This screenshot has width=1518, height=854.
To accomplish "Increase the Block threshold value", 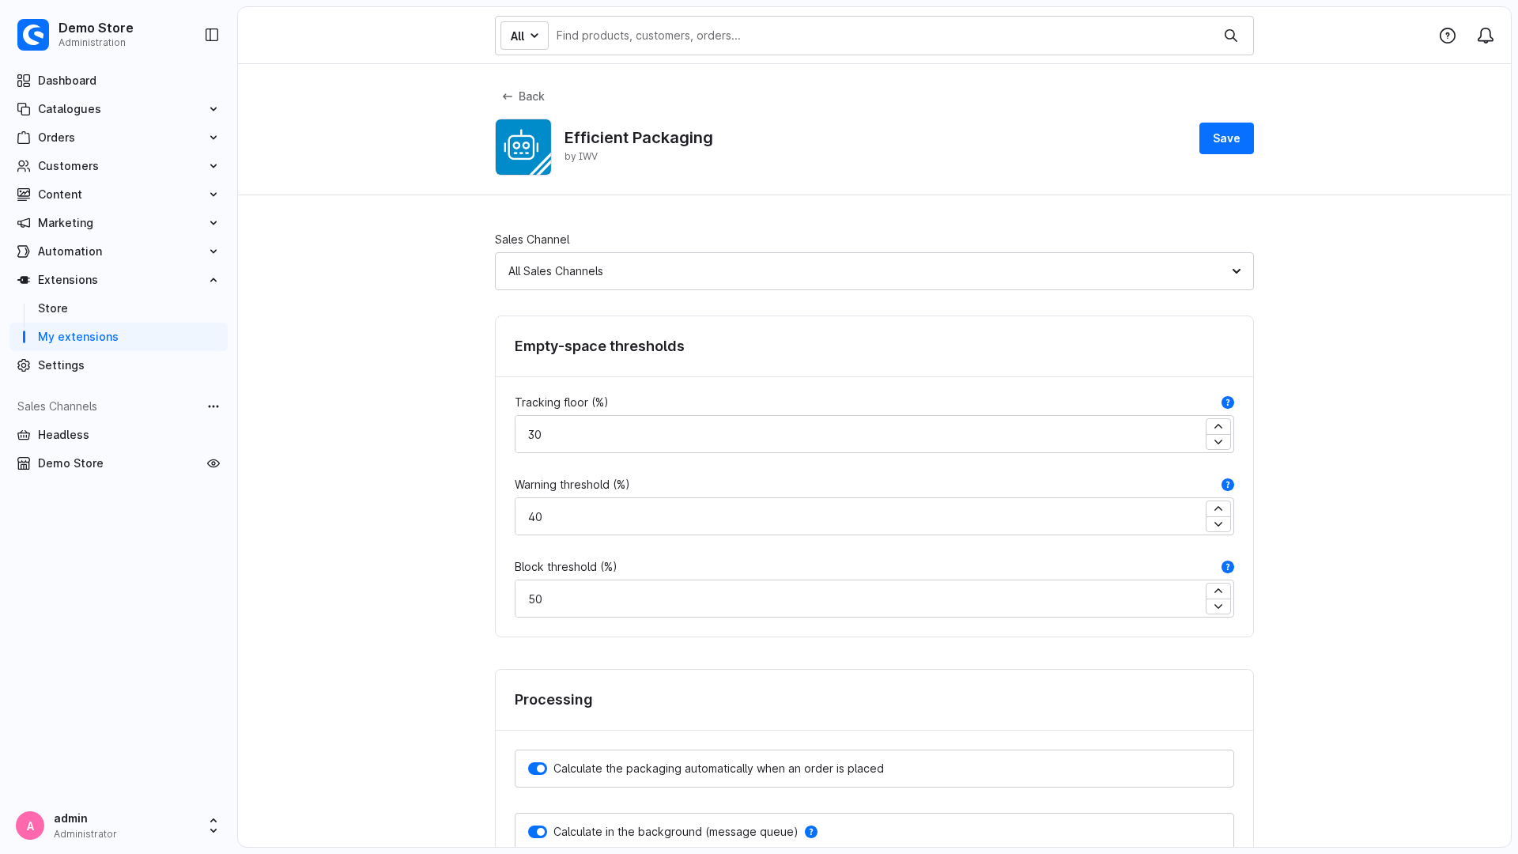I will click(1218, 591).
